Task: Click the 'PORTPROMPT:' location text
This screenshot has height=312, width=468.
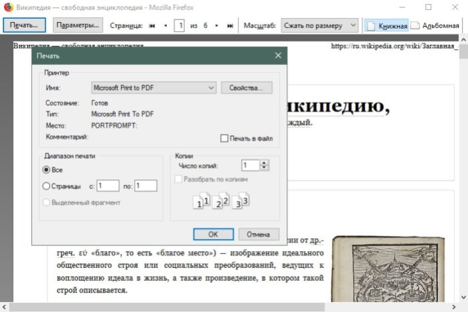Action: 114,126
